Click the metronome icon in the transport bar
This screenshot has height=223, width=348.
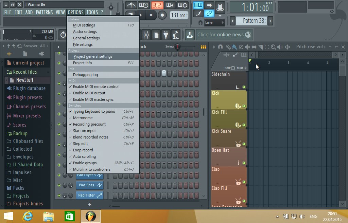click(x=131, y=5)
